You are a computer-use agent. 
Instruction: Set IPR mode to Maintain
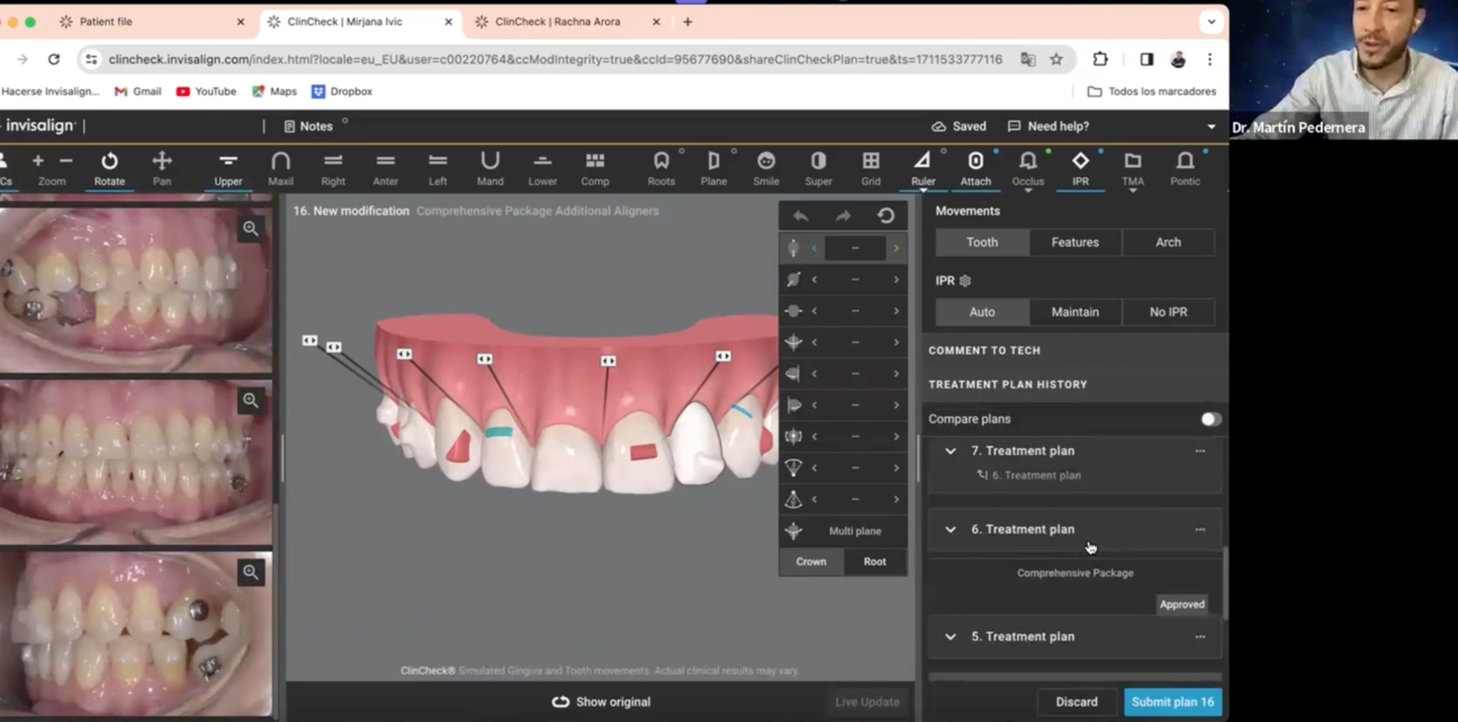click(x=1075, y=312)
